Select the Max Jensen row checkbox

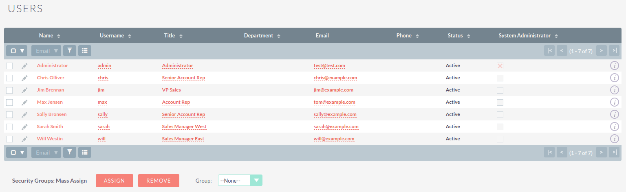click(x=9, y=103)
